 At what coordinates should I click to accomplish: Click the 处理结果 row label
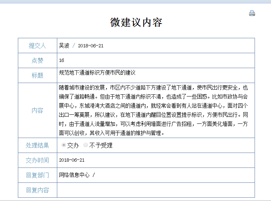(37, 145)
